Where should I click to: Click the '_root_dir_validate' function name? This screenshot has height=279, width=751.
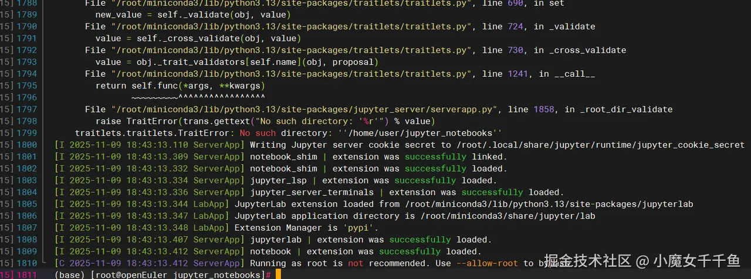(x=626, y=109)
